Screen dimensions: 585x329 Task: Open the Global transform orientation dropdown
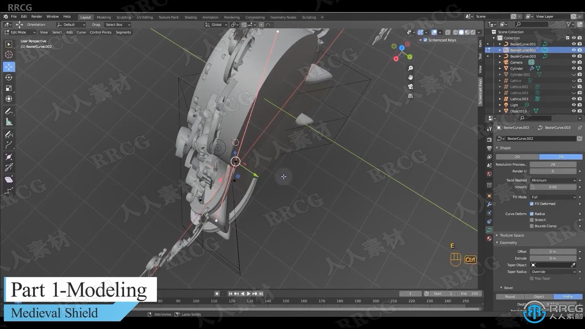pyautogui.click(x=216, y=25)
